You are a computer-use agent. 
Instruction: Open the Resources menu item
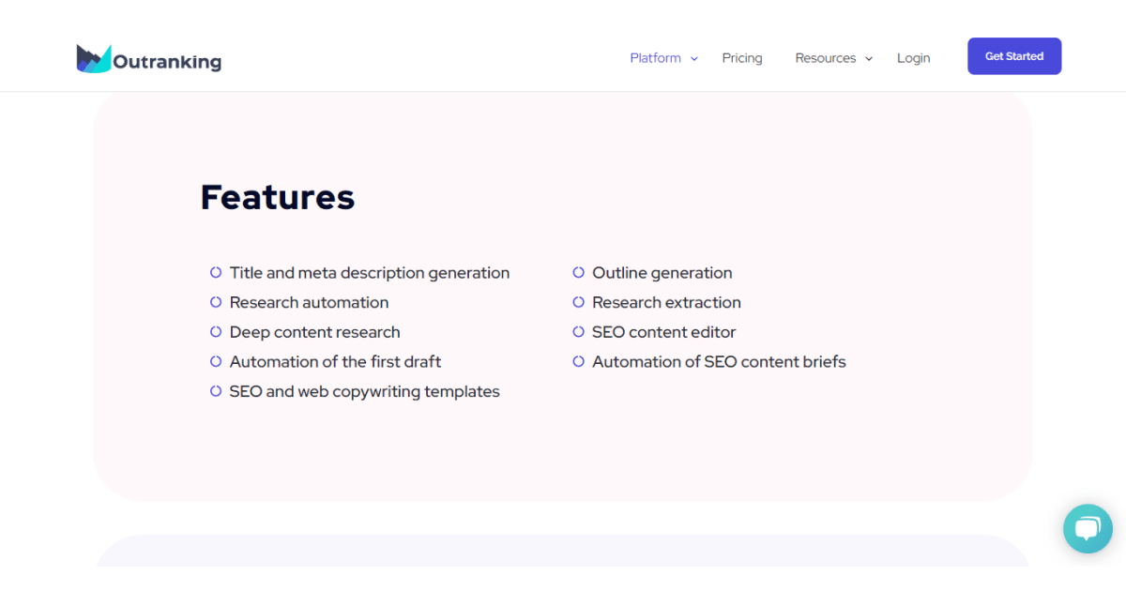click(825, 58)
